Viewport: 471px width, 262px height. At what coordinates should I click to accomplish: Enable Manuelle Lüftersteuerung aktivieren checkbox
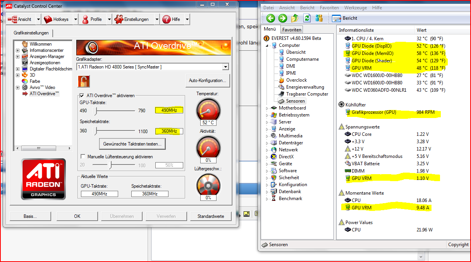(x=83, y=157)
